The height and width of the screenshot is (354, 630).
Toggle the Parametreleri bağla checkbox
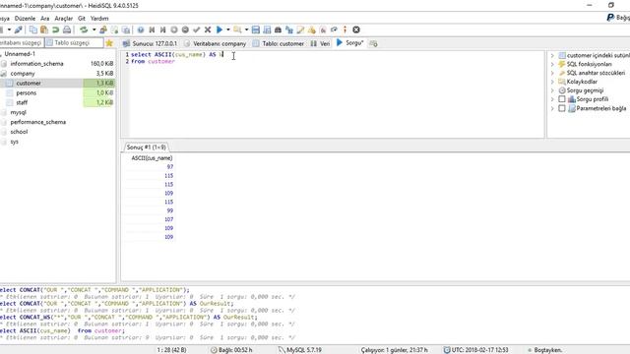(562, 108)
